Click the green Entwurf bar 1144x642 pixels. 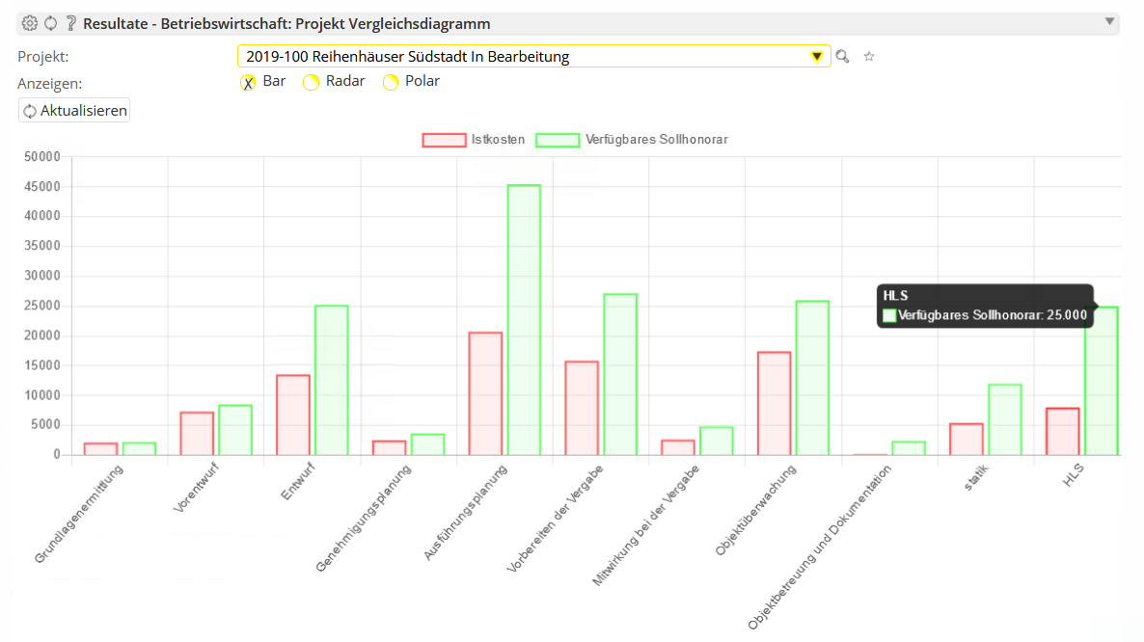point(331,380)
